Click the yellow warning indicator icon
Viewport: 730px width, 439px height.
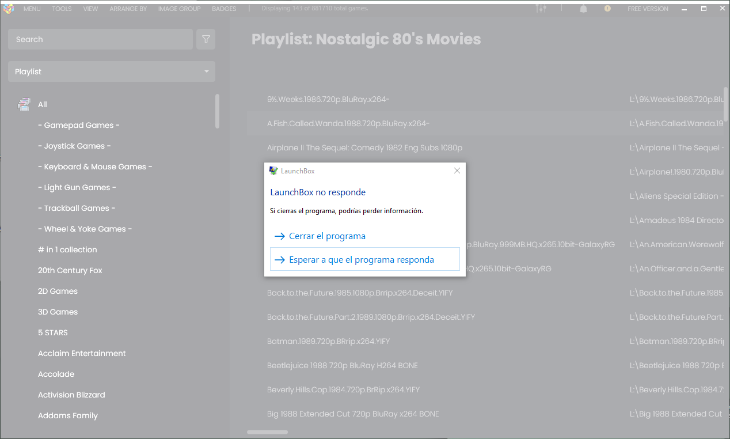coord(607,9)
